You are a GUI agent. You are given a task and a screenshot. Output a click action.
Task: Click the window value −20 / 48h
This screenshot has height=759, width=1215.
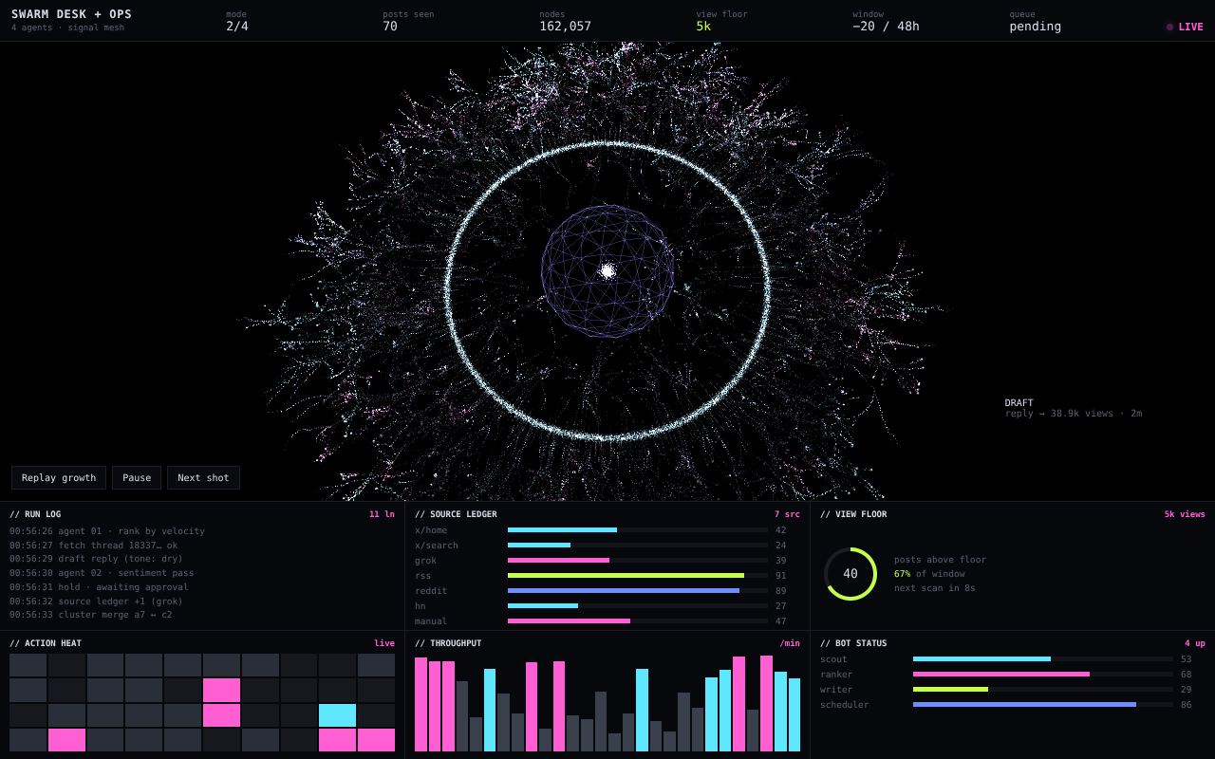point(886,27)
